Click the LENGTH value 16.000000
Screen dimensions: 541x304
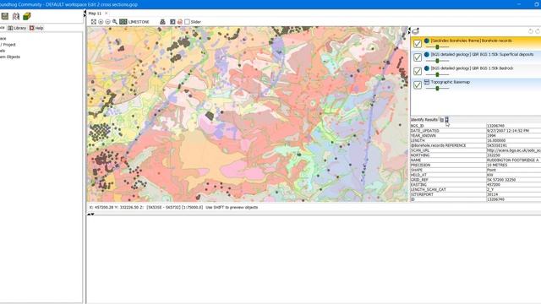(x=496, y=141)
